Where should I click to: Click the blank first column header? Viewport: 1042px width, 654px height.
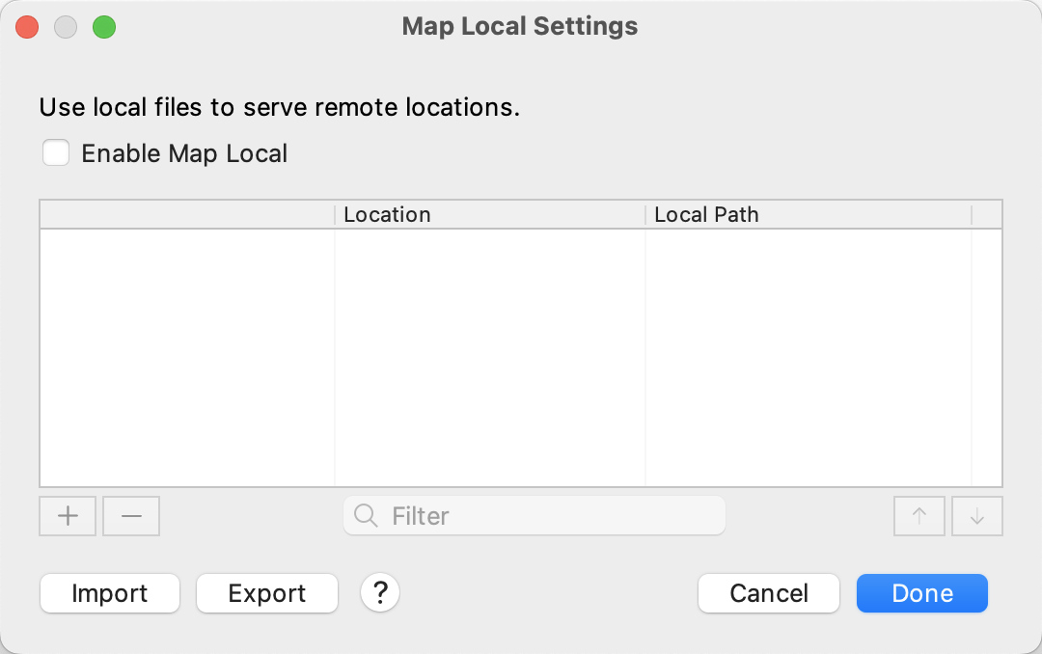pos(187,214)
